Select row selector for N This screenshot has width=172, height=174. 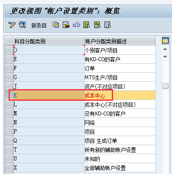tap(9, 122)
